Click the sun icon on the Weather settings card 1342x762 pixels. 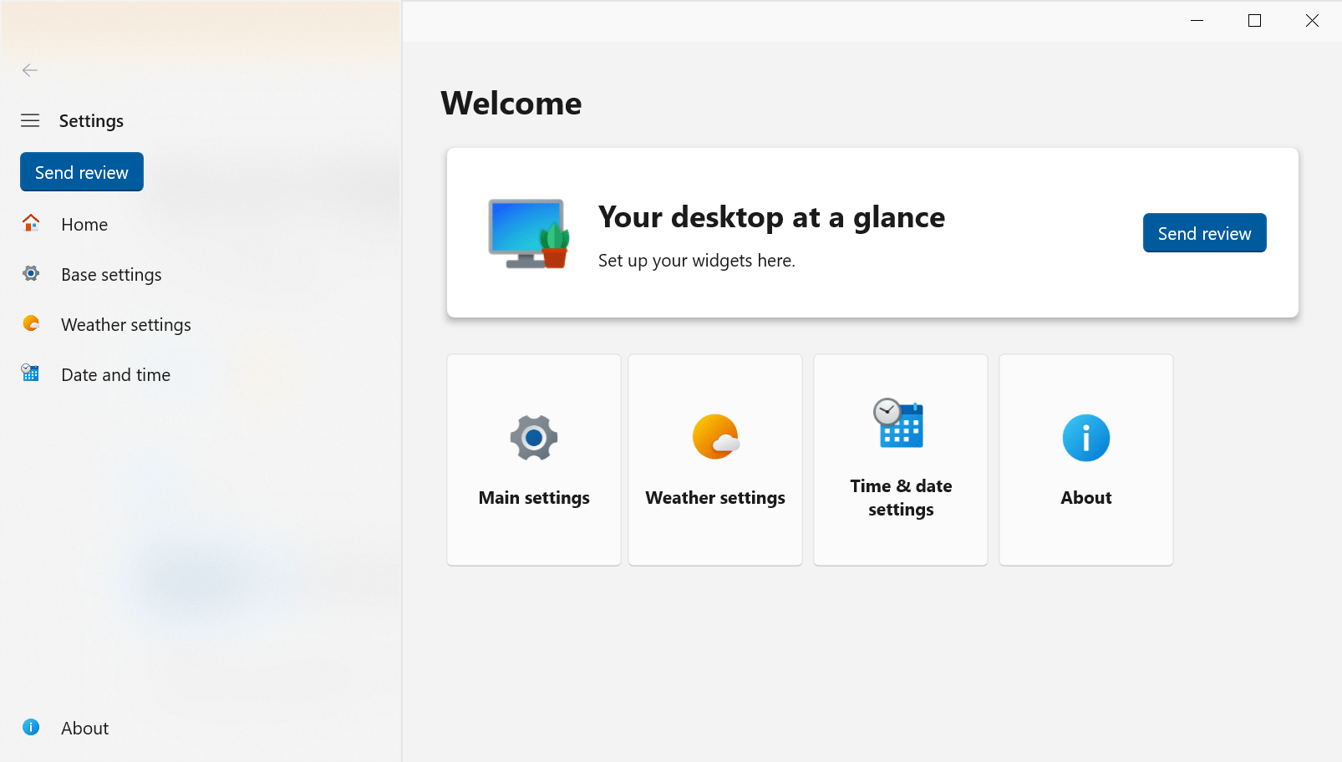(714, 436)
